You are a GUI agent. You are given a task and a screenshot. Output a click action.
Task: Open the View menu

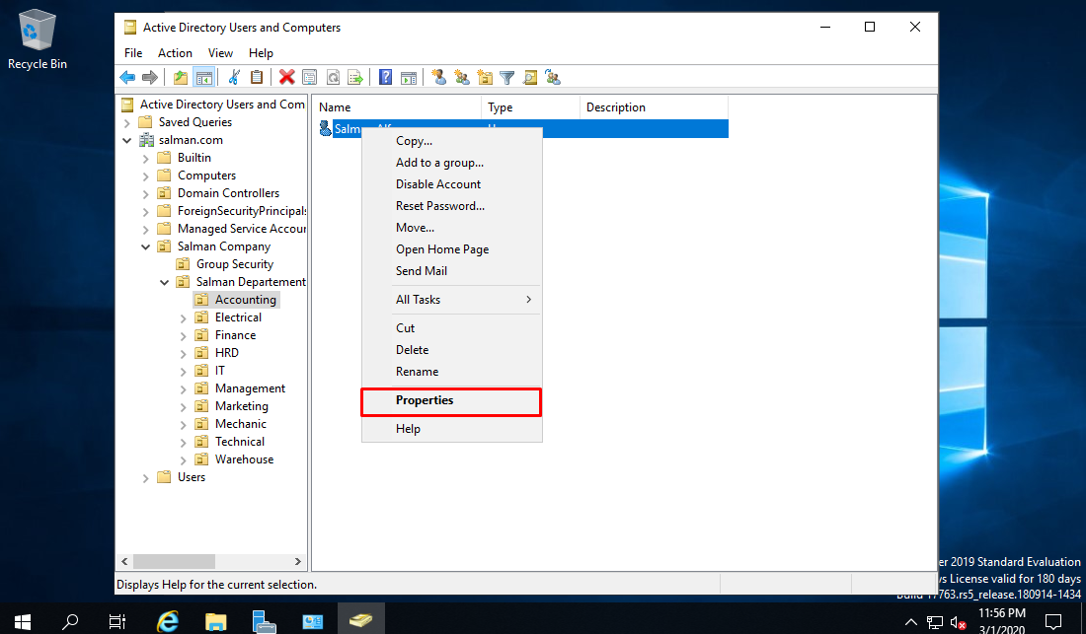[x=220, y=53]
